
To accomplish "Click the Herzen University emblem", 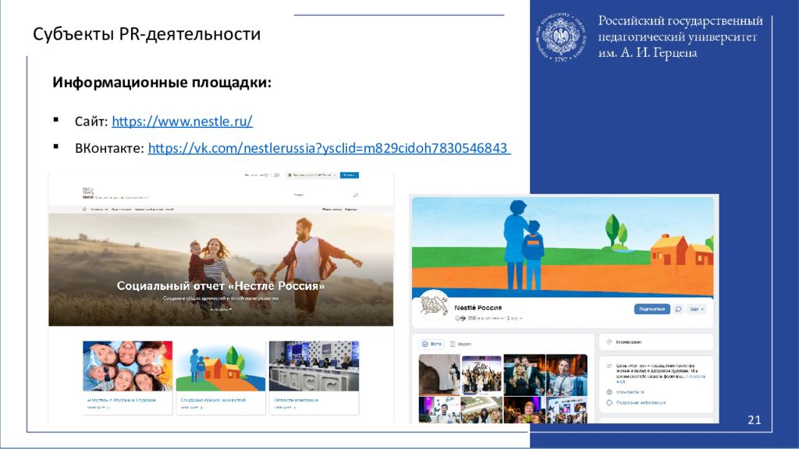I will 560,37.
